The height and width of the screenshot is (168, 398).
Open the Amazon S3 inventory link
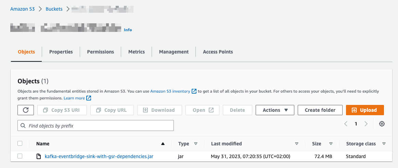(x=170, y=91)
